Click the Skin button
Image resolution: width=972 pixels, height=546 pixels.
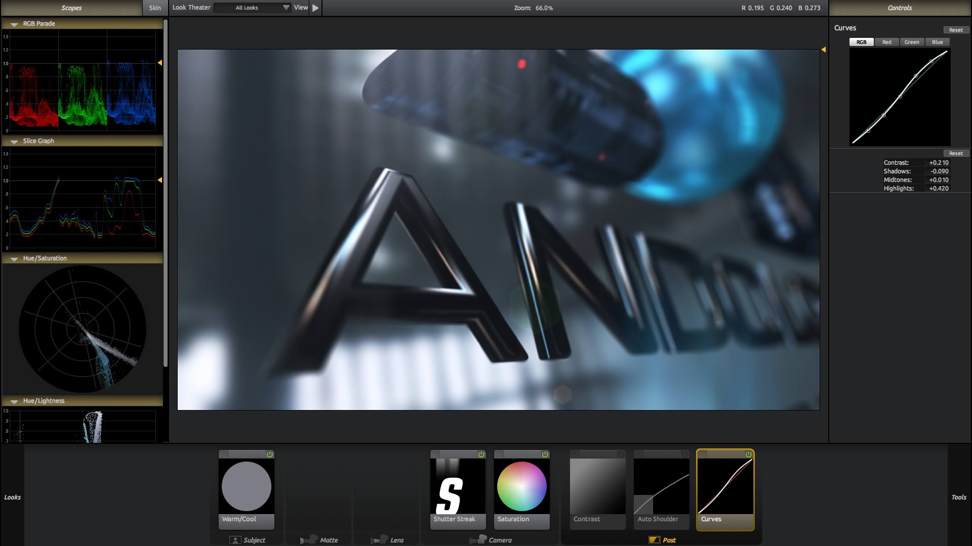coord(155,8)
